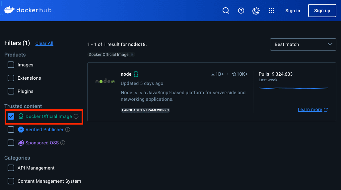341x190 pixels.
Task: Click Sign in
Action: click(x=293, y=11)
